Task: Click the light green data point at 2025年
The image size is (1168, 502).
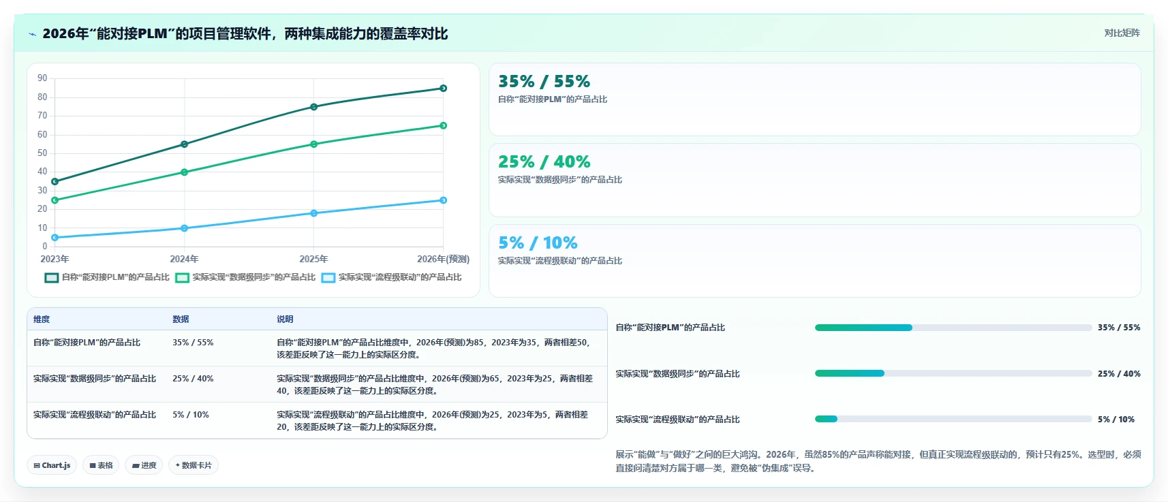Action: click(313, 144)
